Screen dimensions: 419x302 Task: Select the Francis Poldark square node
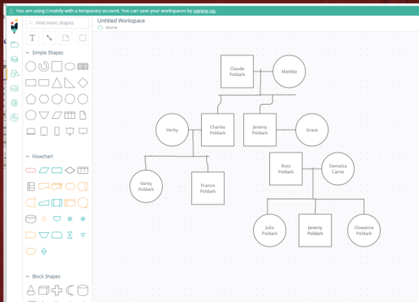[x=208, y=188]
